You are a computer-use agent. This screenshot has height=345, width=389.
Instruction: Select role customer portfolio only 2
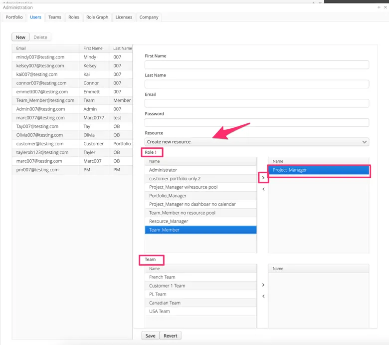pyautogui.click(x=200, y=179)
